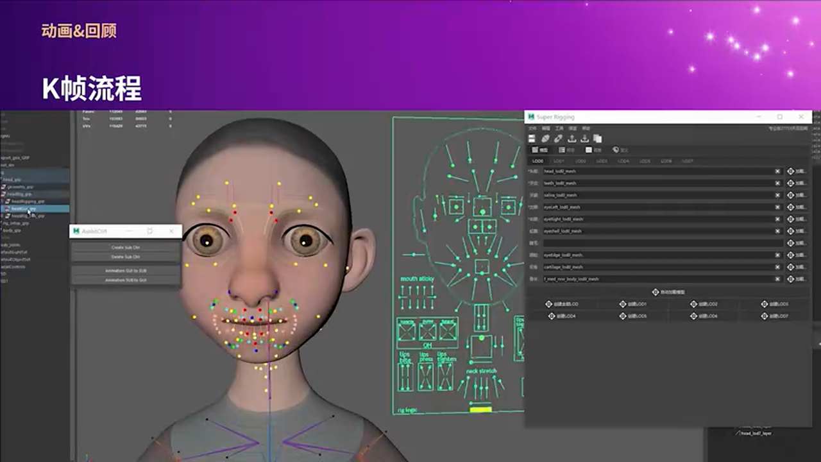821x462 pixels.
Task: Select the brush icon in Super Rigging toolbar
Action: pos(544,139)
